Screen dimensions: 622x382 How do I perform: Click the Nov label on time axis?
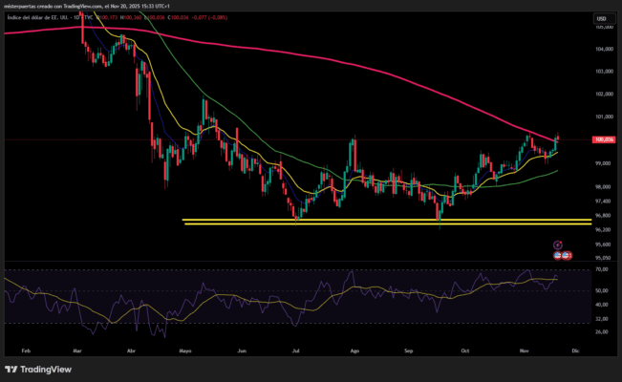point(523,350)
